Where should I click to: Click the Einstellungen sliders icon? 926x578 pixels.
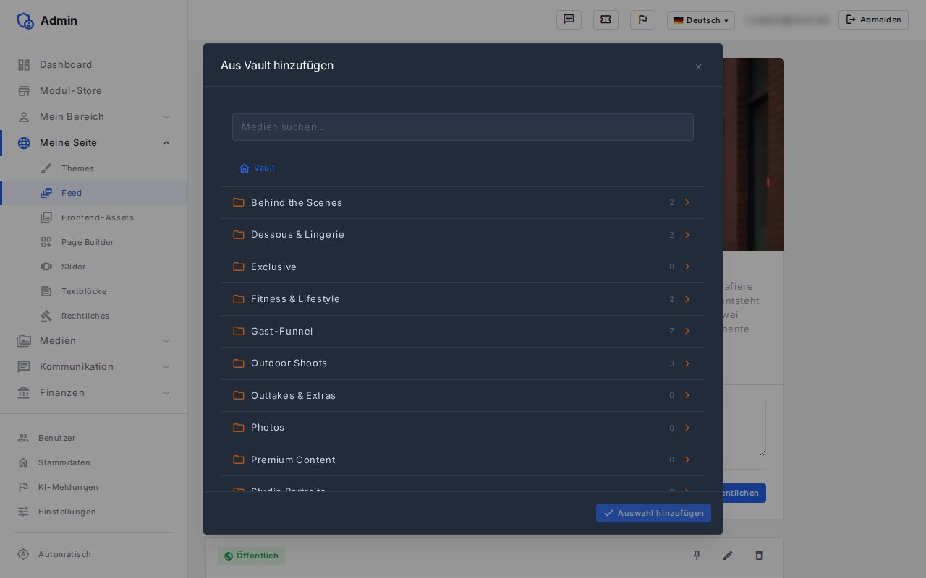23,512
